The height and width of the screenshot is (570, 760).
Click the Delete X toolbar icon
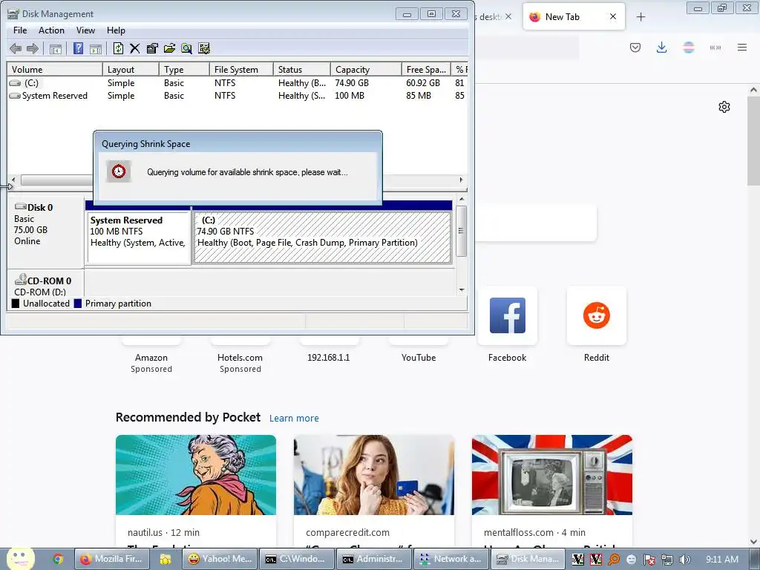135,48
